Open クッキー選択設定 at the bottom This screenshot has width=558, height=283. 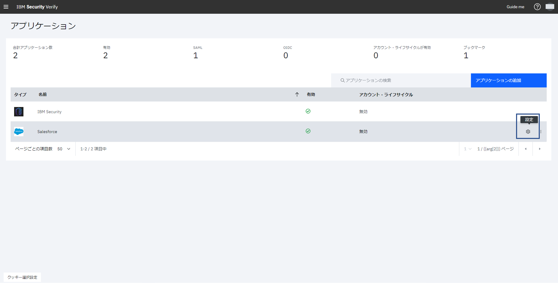[22, 277]
